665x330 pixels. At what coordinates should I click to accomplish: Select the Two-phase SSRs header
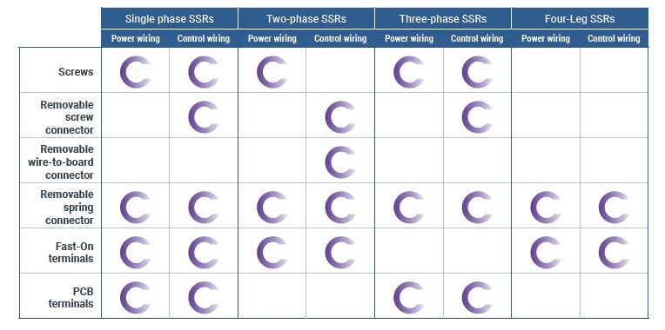pos(306,18)
